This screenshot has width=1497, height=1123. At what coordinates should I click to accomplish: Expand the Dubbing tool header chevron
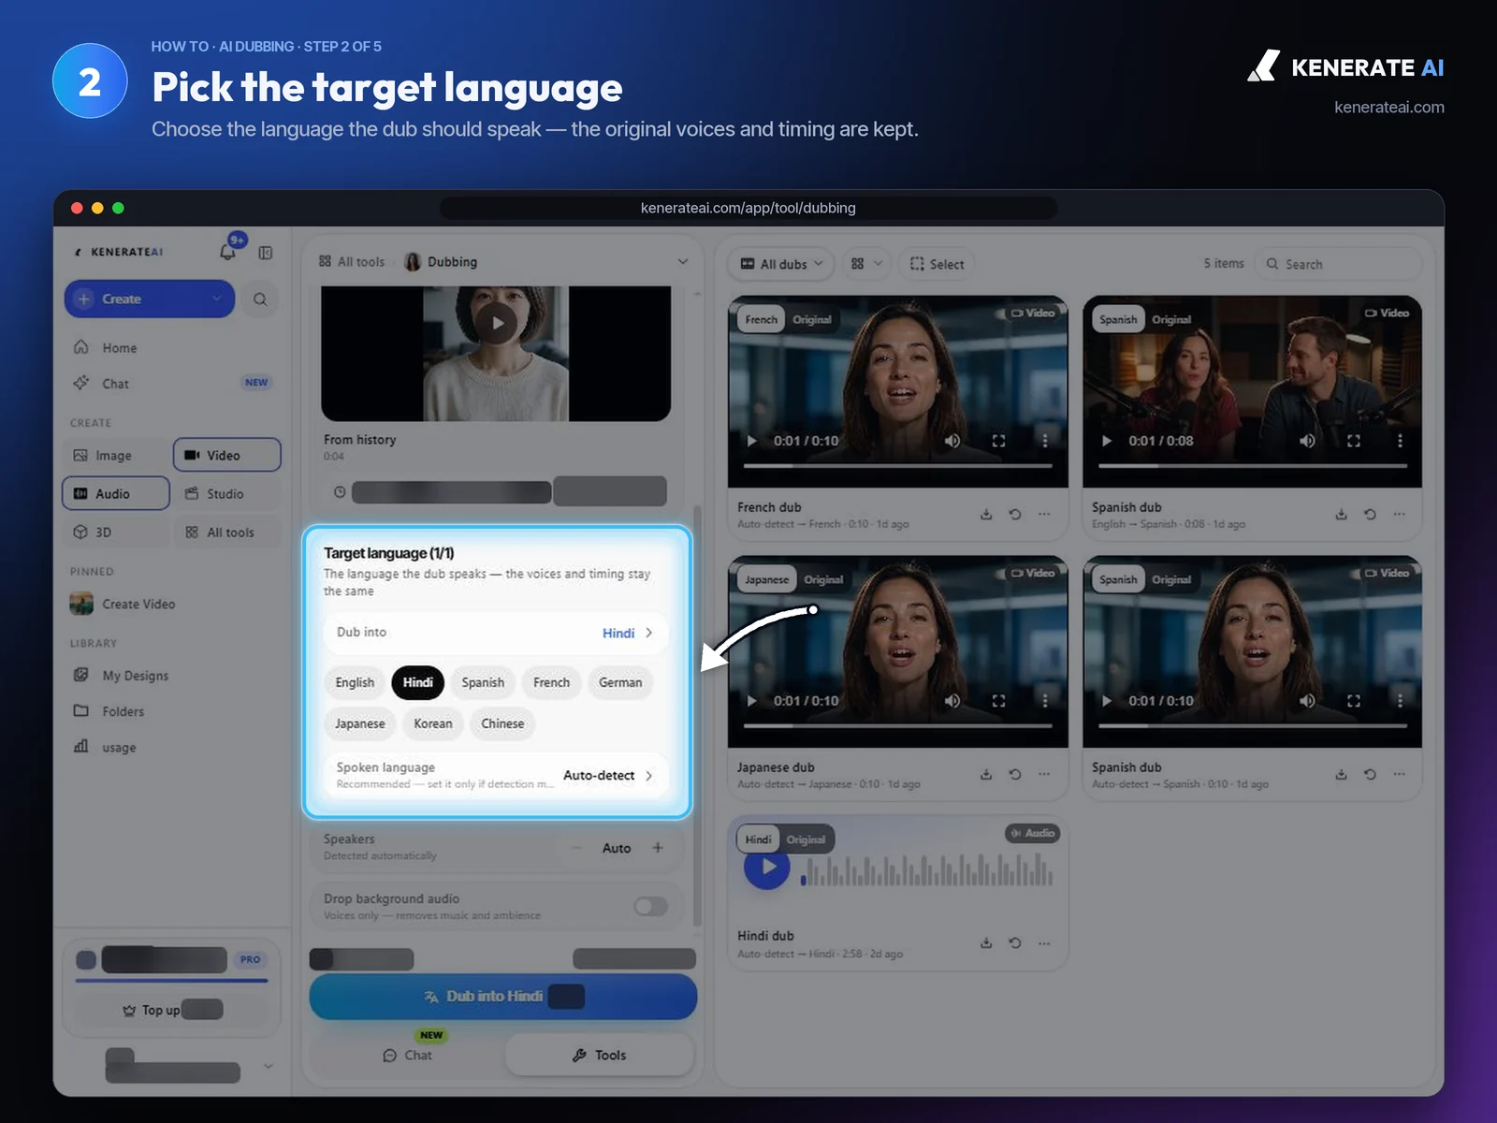(683, 262)
